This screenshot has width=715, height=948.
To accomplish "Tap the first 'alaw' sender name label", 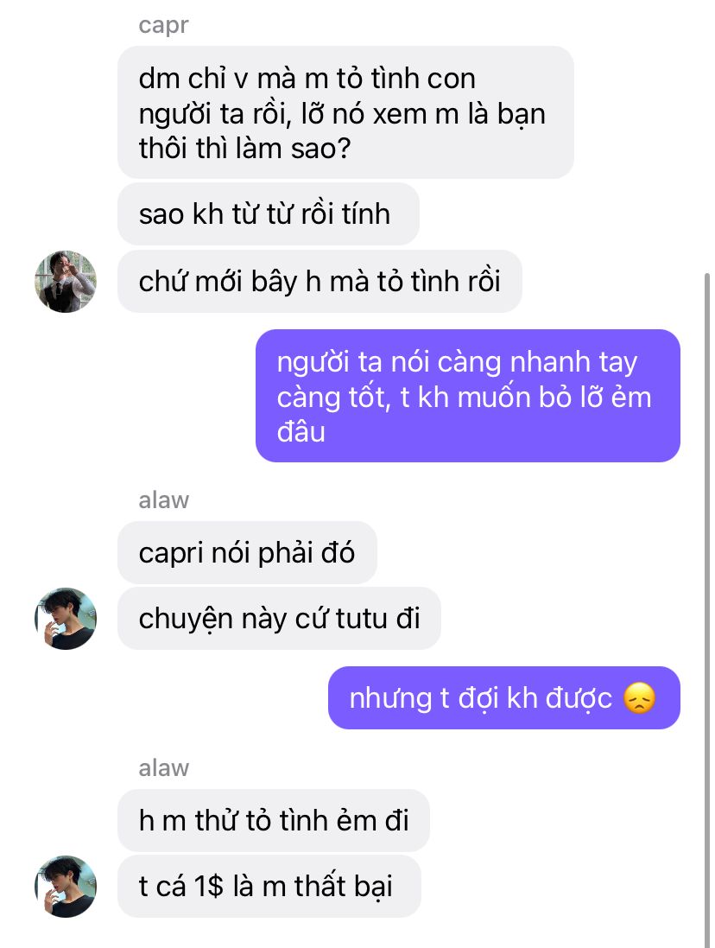I will pos(164,500).
